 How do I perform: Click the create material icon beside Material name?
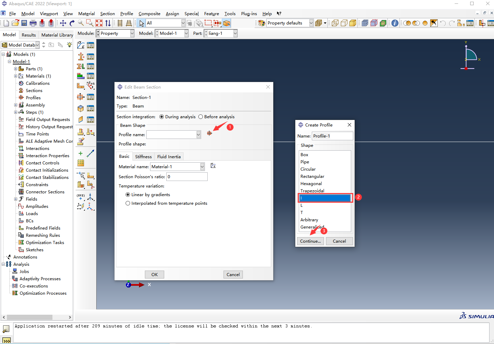coord(213,166)
